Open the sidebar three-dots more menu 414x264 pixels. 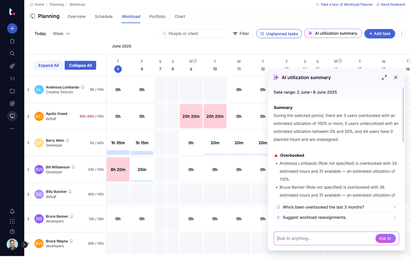click(x=12, y=129)
